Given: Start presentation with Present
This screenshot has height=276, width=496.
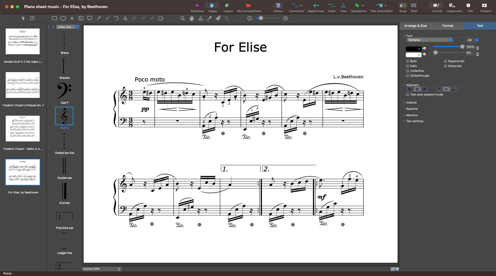Looking at the screenshot, I should click(x=485, y=8).
